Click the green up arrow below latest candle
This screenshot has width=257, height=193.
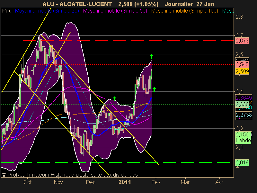pyautogui.click(x=154, y=89)
